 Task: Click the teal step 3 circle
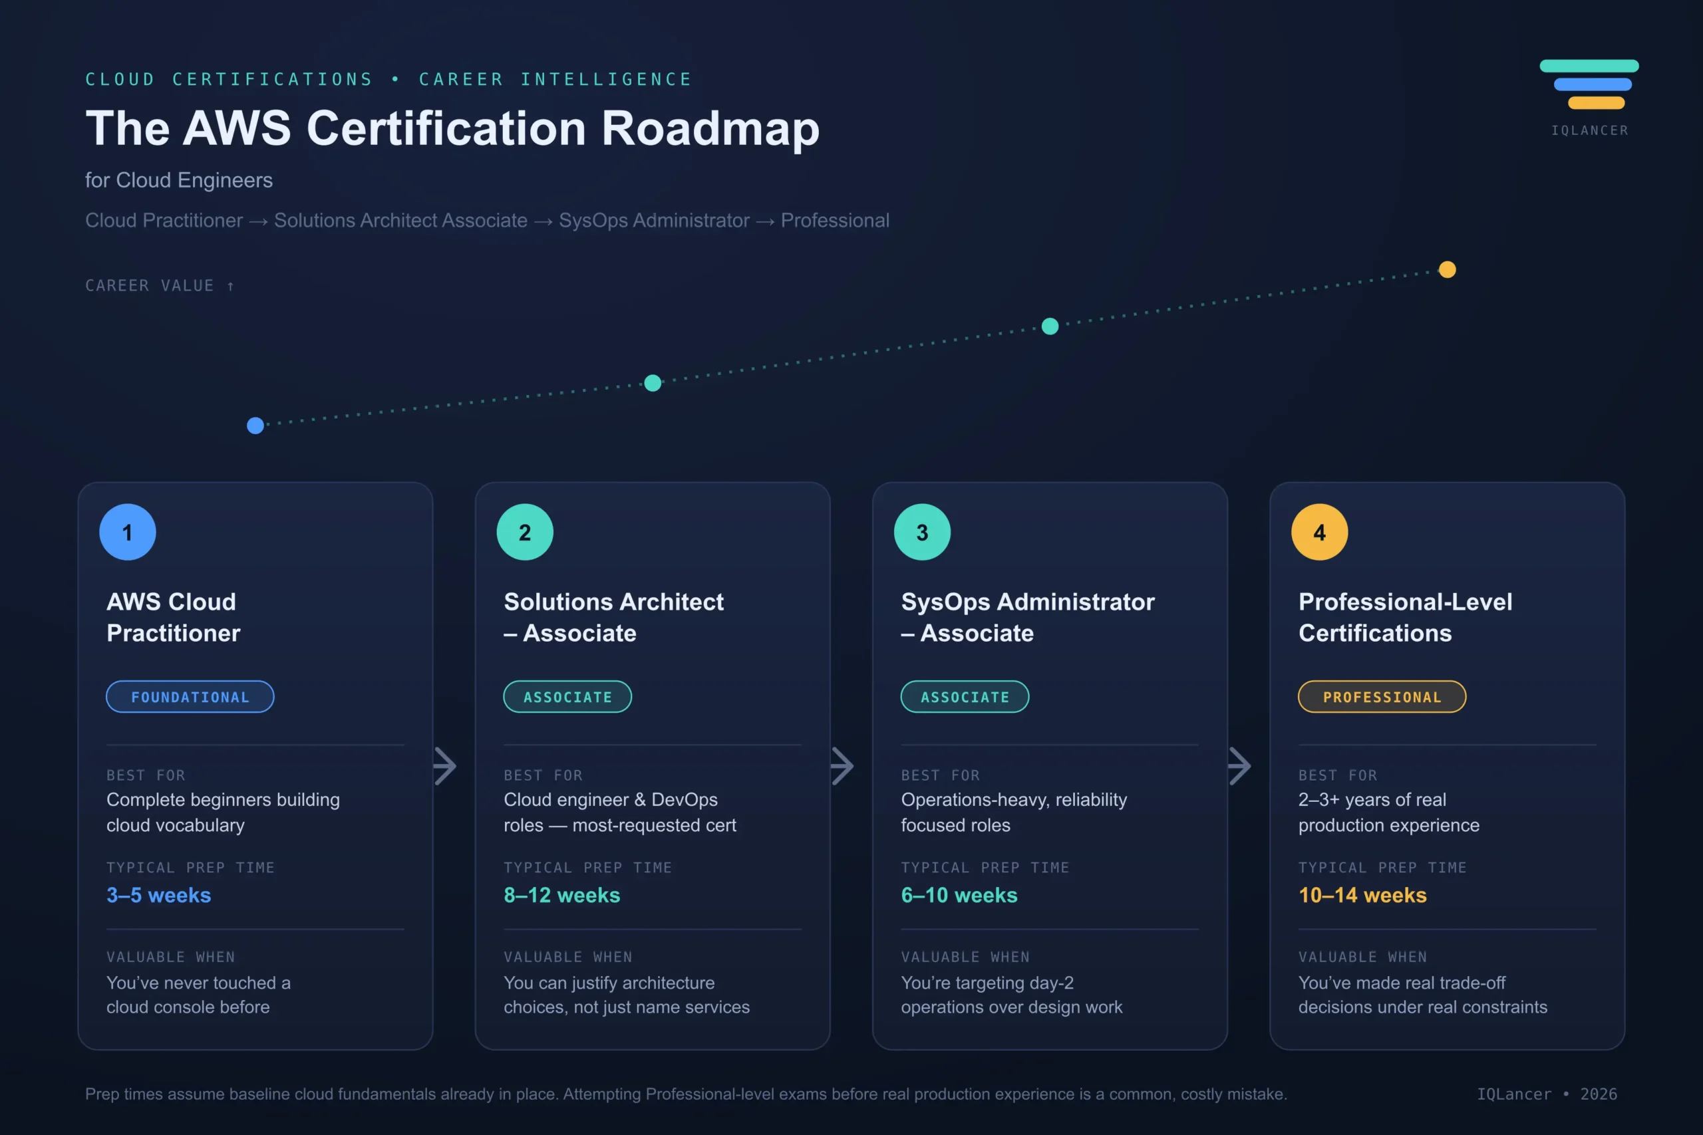pyautogui.click(x=922, y=532)
